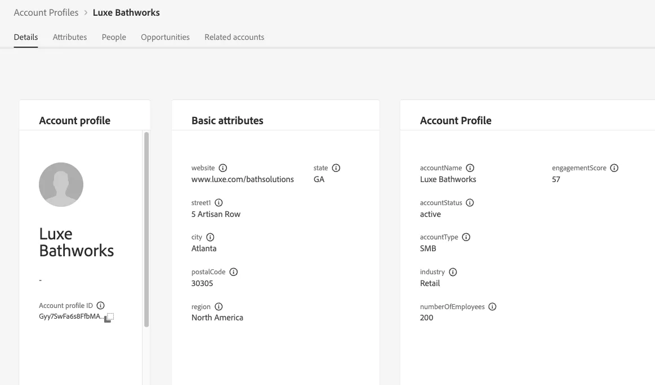The width and height of the screenshot is (655, 385).
Task: Open the Related accounts tab
Action: (x=234, y=37)
